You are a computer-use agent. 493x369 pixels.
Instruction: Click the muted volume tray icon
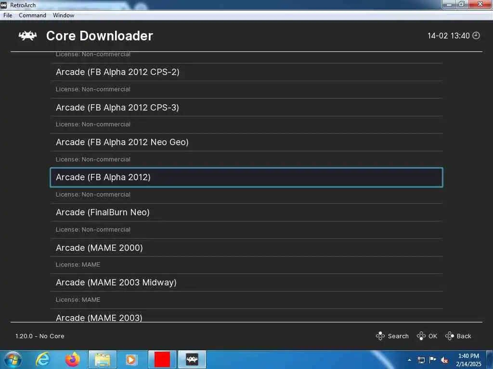point(444,360)
